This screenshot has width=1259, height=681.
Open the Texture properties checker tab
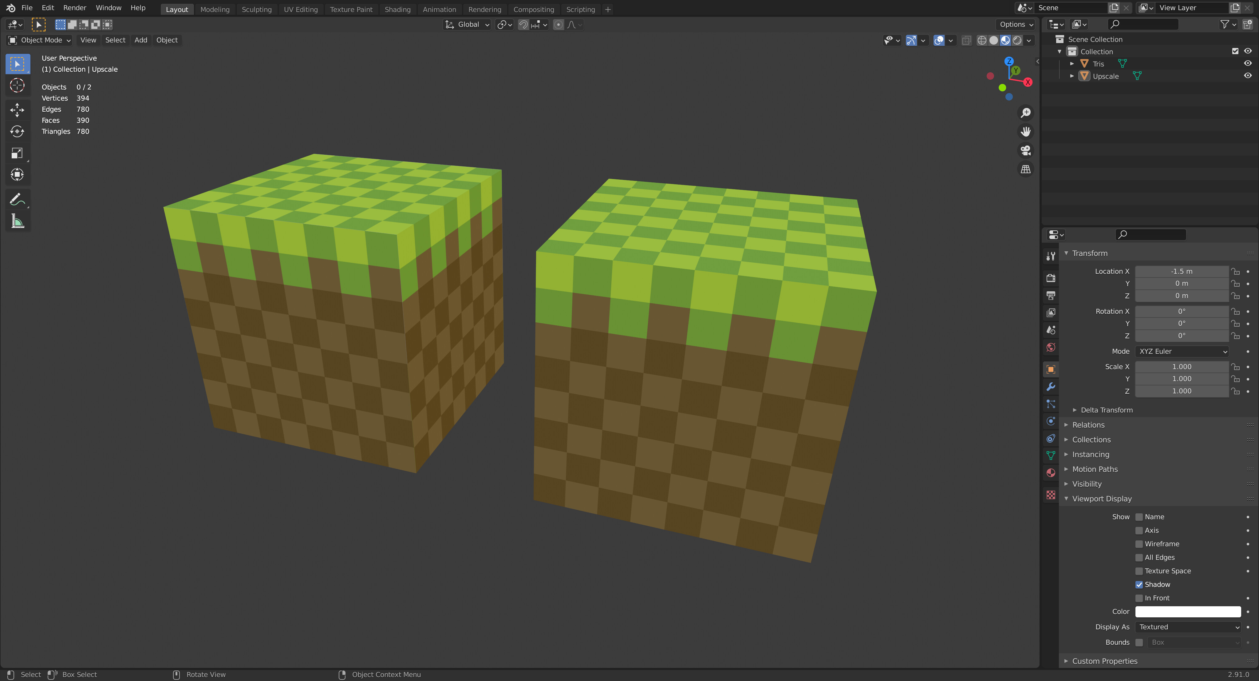(1051, 495)
